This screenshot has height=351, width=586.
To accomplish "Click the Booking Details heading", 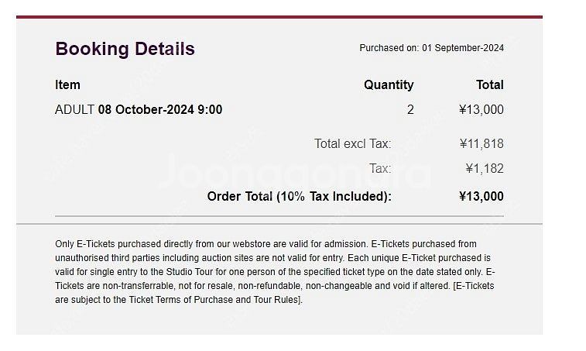I will tap(125, 50).
